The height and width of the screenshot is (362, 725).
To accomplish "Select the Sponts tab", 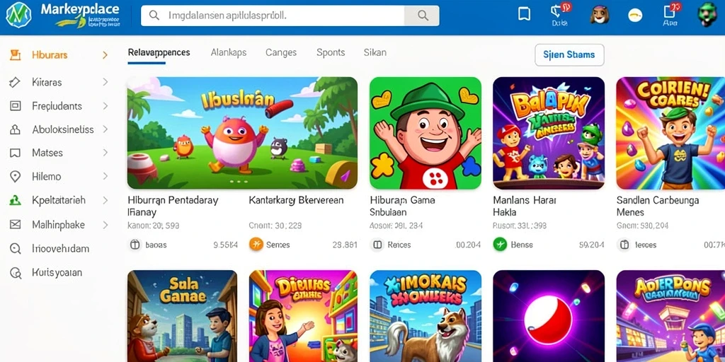I will click(331, 52).
